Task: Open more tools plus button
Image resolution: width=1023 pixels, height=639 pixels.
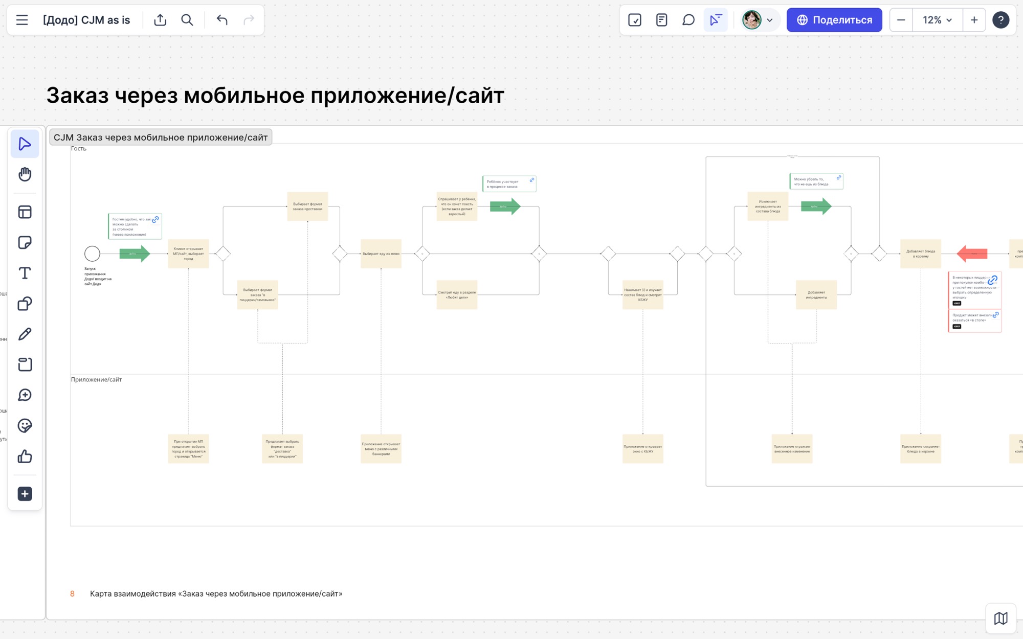Action: click(25, 494)
